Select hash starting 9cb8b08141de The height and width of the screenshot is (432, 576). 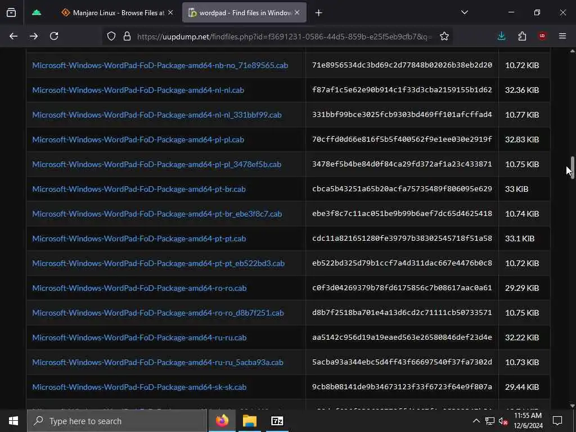[402, 387]
